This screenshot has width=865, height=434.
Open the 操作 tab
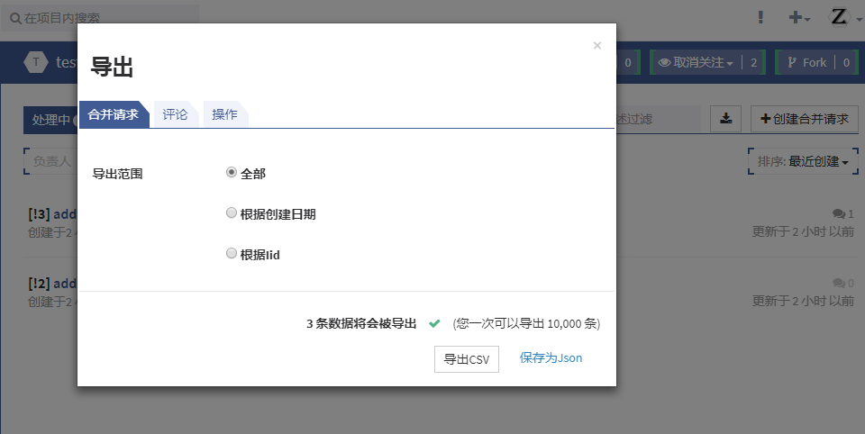(x=224, y=114)
